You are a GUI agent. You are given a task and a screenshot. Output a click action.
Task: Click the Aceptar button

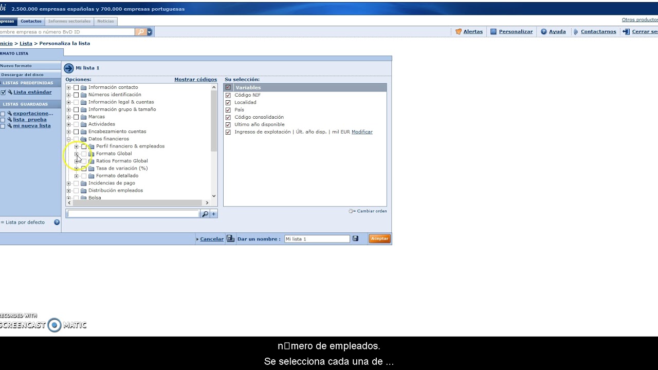click(x=379, y=238)
